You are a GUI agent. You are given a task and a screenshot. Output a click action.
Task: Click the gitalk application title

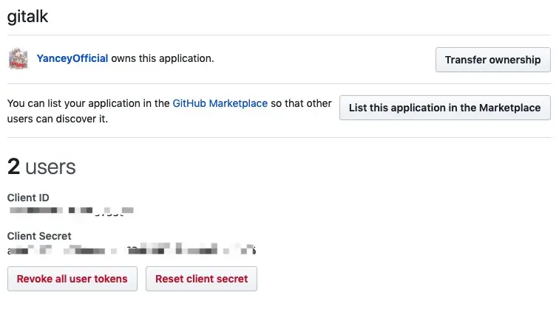tap(27, 17)
